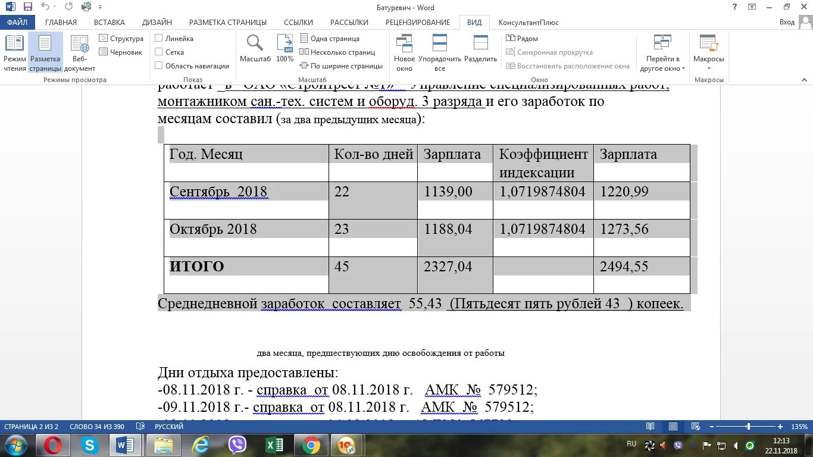Click word count СЛОВО 34 ИЗ 390
Viewport: 813px width, 457px height.
[97, 427]
